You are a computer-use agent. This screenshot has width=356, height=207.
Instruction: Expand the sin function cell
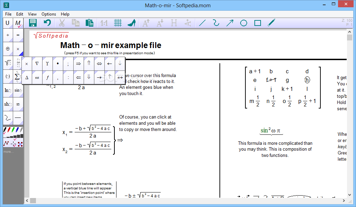(18, 90)
